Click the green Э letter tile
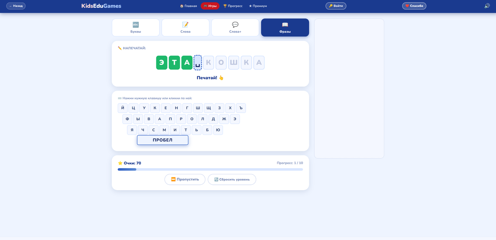Screen dimensions: 496x240 click(x=162, y=63)
